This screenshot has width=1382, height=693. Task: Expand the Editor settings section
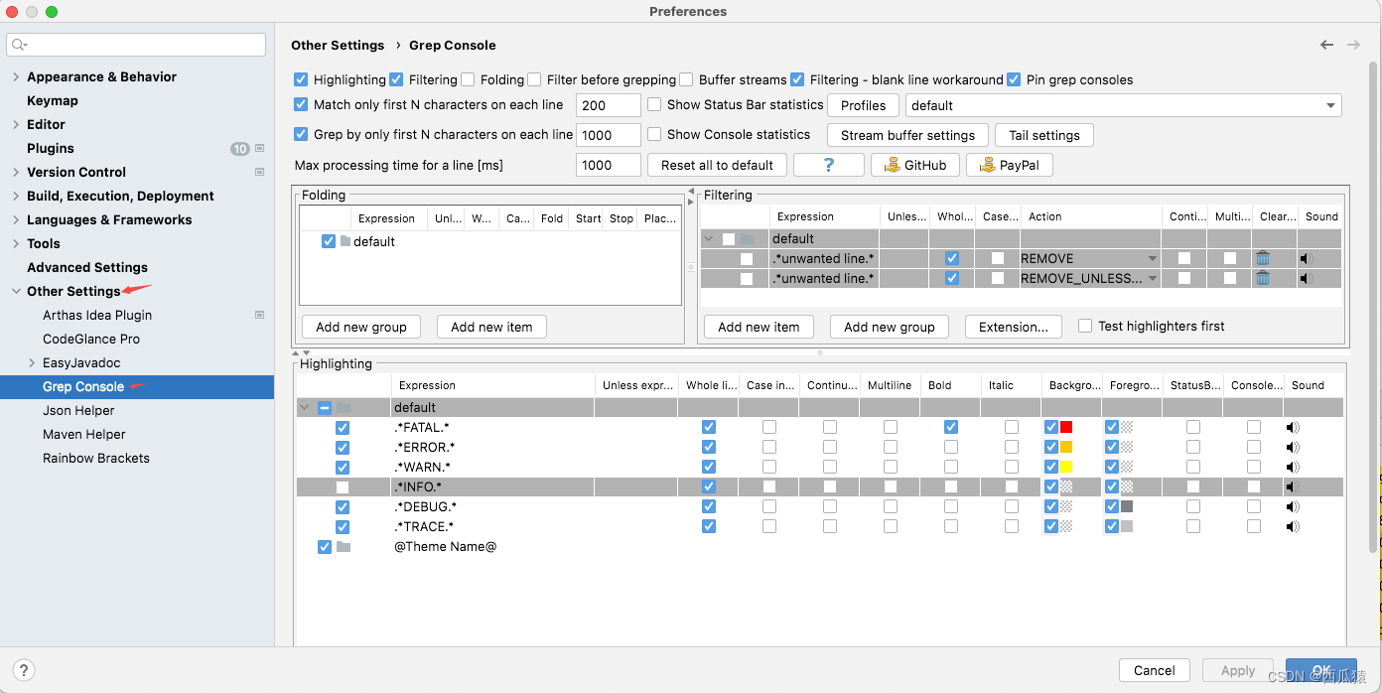(15, 124)
